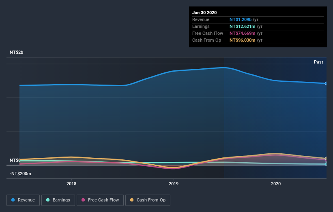Click the -NT$200m y-axis label
333x212 pixels.
pos(20,174)
